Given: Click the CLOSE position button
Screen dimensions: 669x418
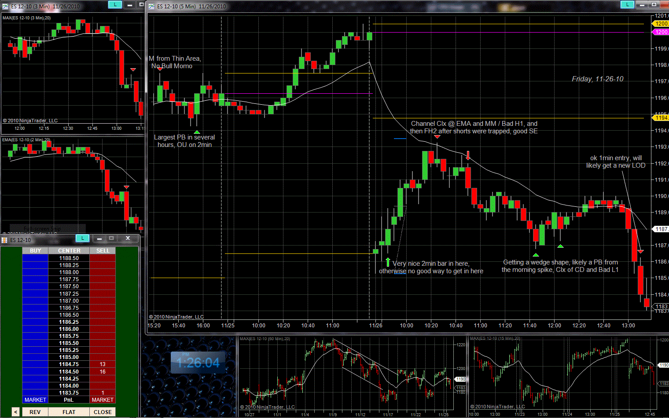Looking at the screenshot, I should [x=103, y=412].
